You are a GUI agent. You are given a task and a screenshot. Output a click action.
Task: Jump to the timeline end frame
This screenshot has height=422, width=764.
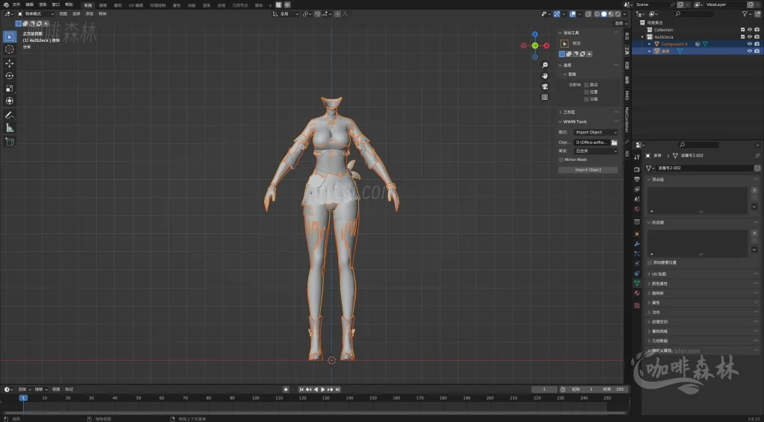pos(338,389)
